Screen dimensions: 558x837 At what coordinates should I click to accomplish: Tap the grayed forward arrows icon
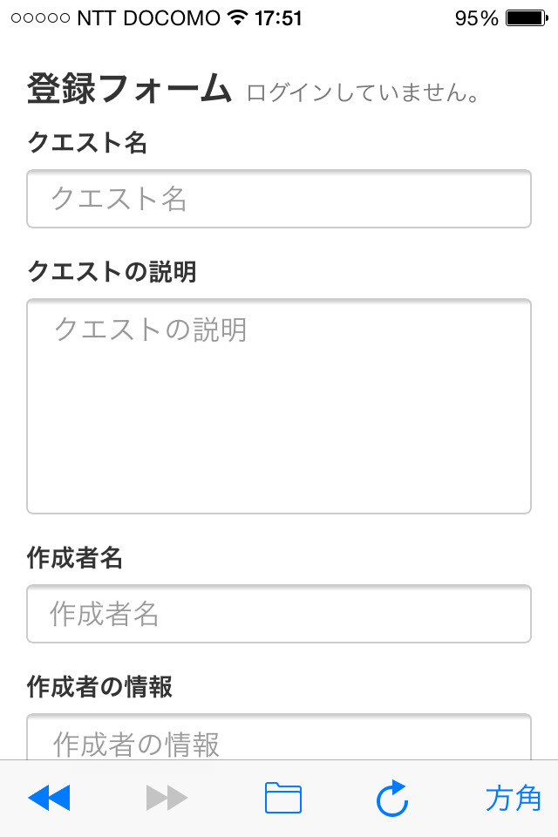[x=167, y=798]
